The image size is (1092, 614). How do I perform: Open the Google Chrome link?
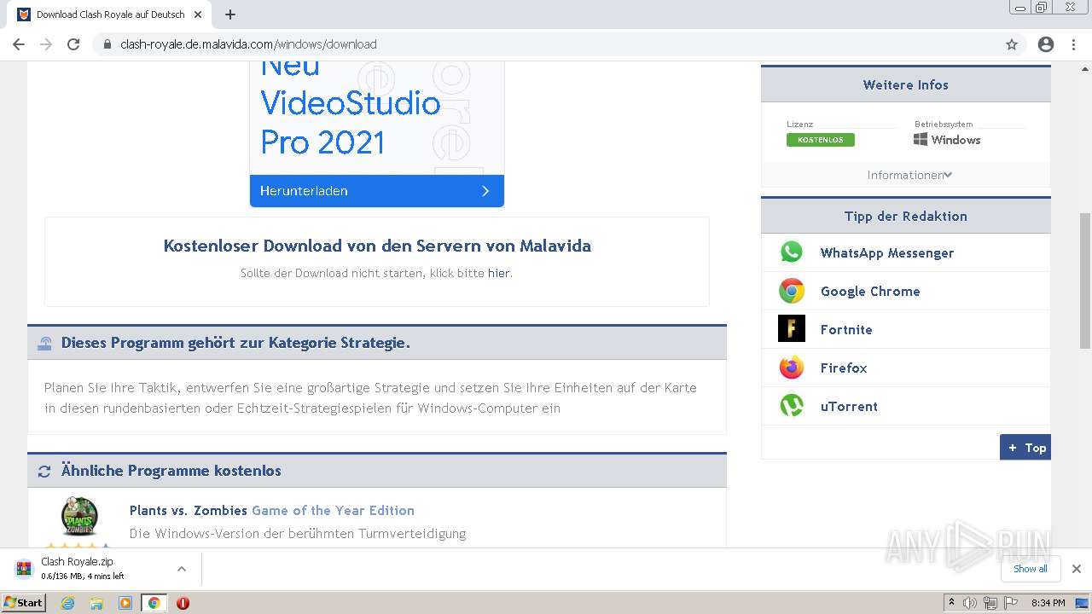pos(870,291)
